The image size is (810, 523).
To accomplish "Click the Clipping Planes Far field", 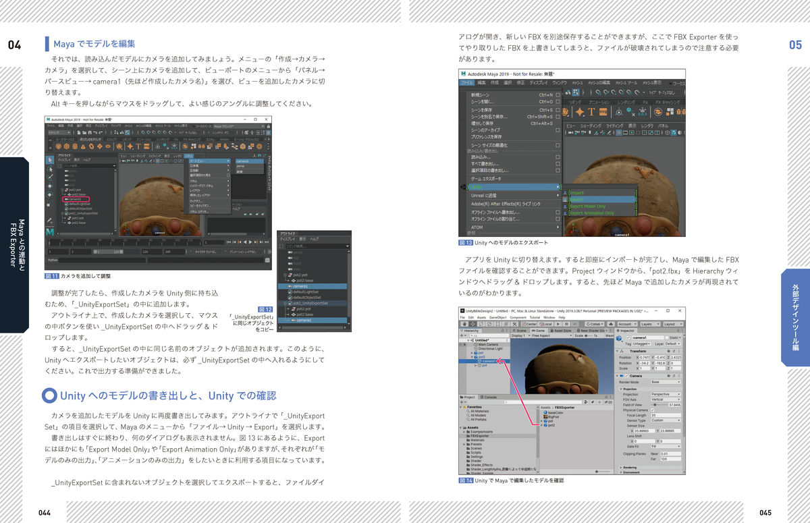I will pos(670,459).
